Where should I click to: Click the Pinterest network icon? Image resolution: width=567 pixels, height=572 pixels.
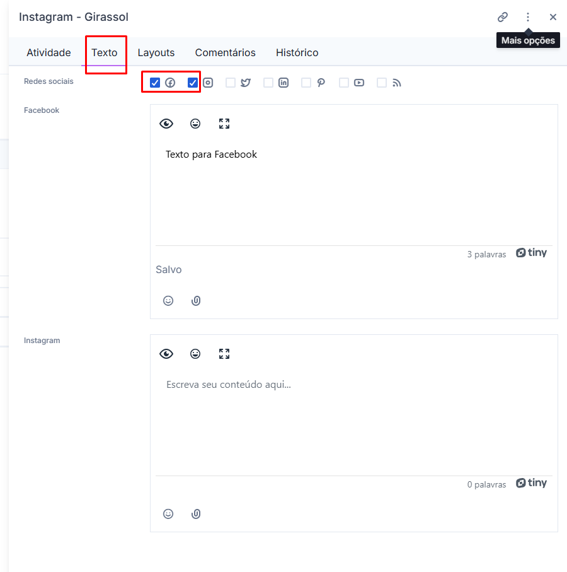tap(321, 83)
